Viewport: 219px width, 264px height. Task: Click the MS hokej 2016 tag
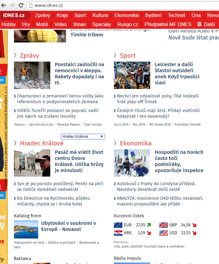click(160, 124)
